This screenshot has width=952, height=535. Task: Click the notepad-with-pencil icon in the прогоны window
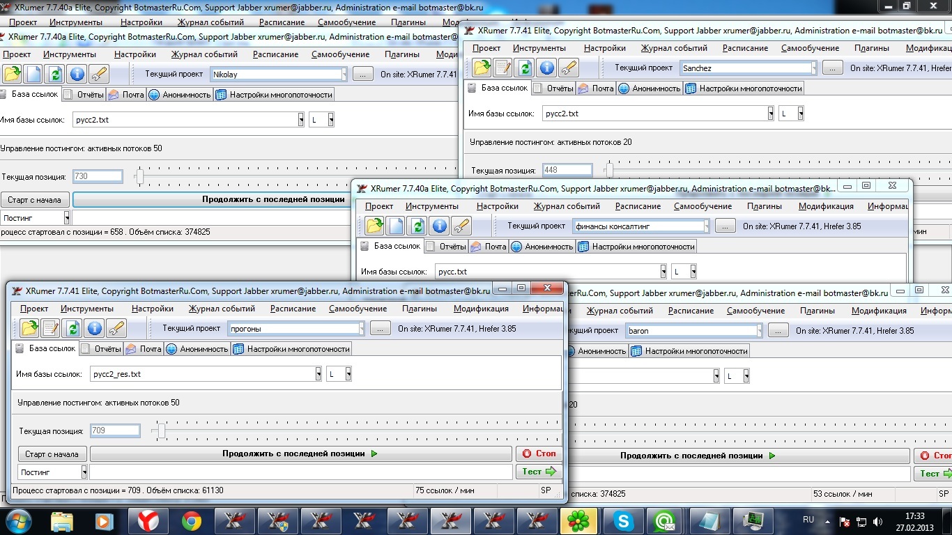pyautogui.click(x=51, y=328)
